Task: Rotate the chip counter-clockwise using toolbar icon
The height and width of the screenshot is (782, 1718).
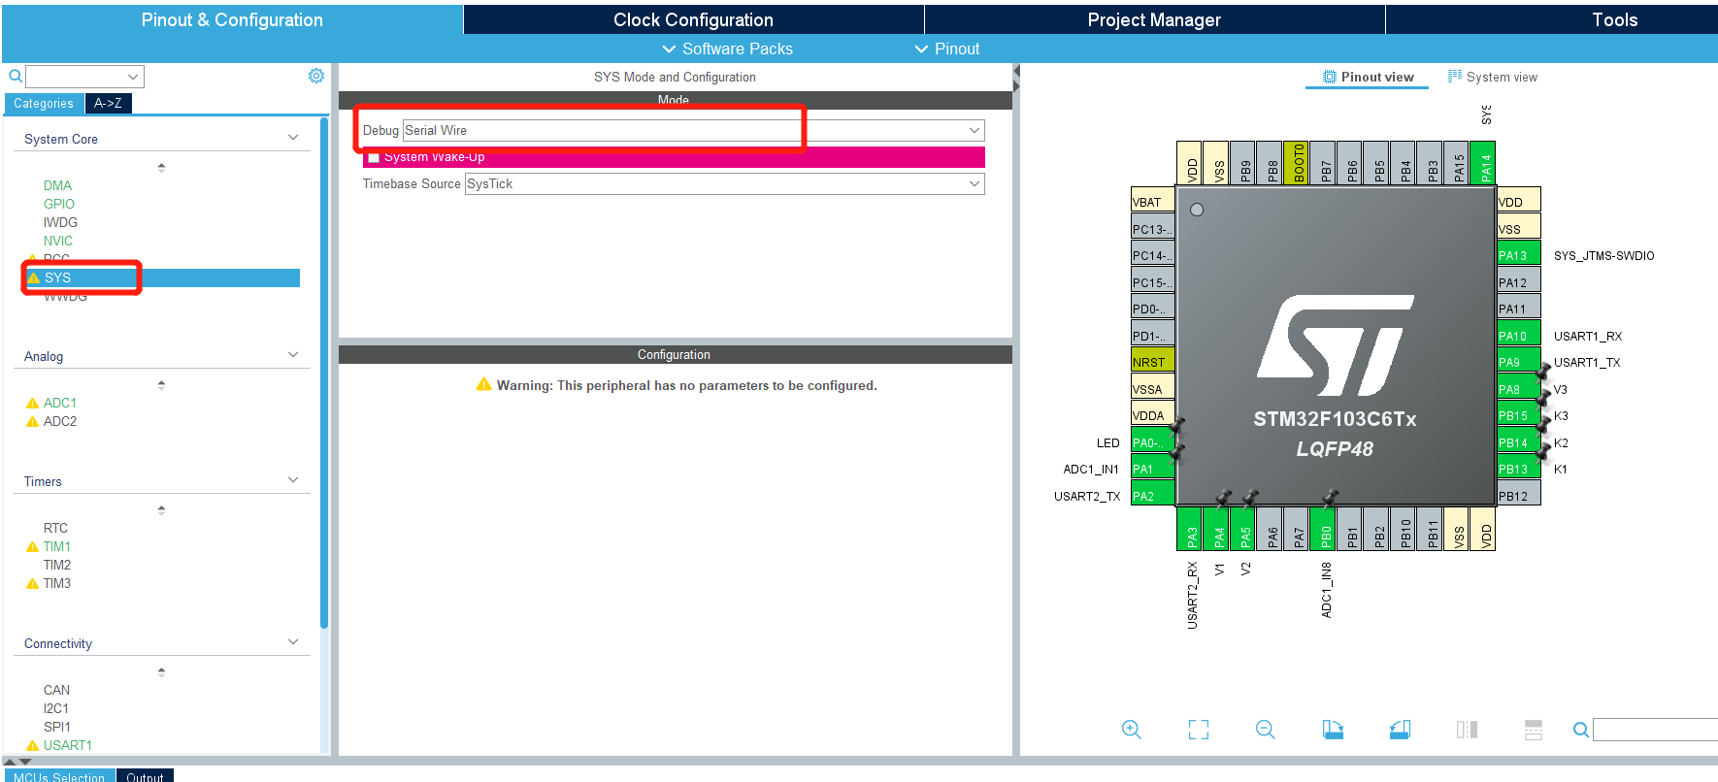Action: [1400, 730]
